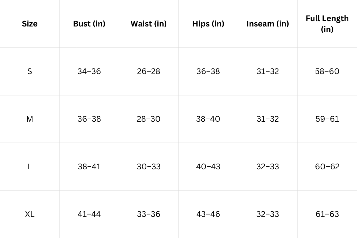Image resolution: width=357 pixels, height=238 pixels.
Task: Select the Inseam (in) header cell
Action: pyautogui.click(x=268, y=24)
